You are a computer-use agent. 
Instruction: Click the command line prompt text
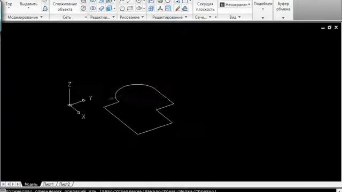pos(111,191)
